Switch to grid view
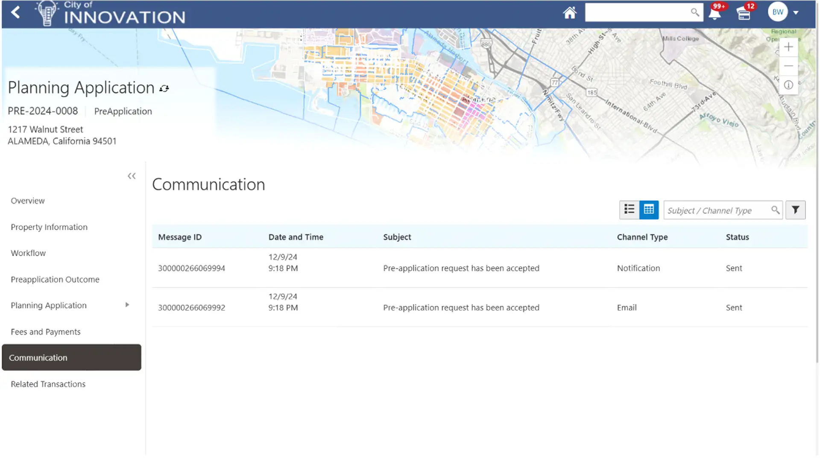The image size is (820, 461). click(649, 210)
